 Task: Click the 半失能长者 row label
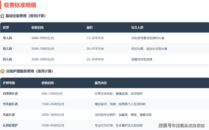[10, 104]
